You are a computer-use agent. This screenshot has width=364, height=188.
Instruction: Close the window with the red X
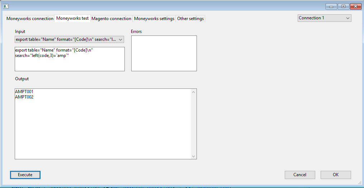355,6
